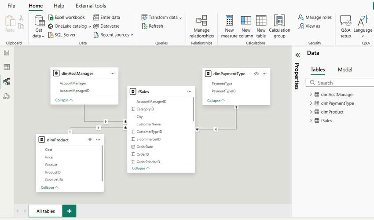Screen dimensions: 374x220
Task: Switch to Report view in sidebar
Action: [x=7, y=53]
